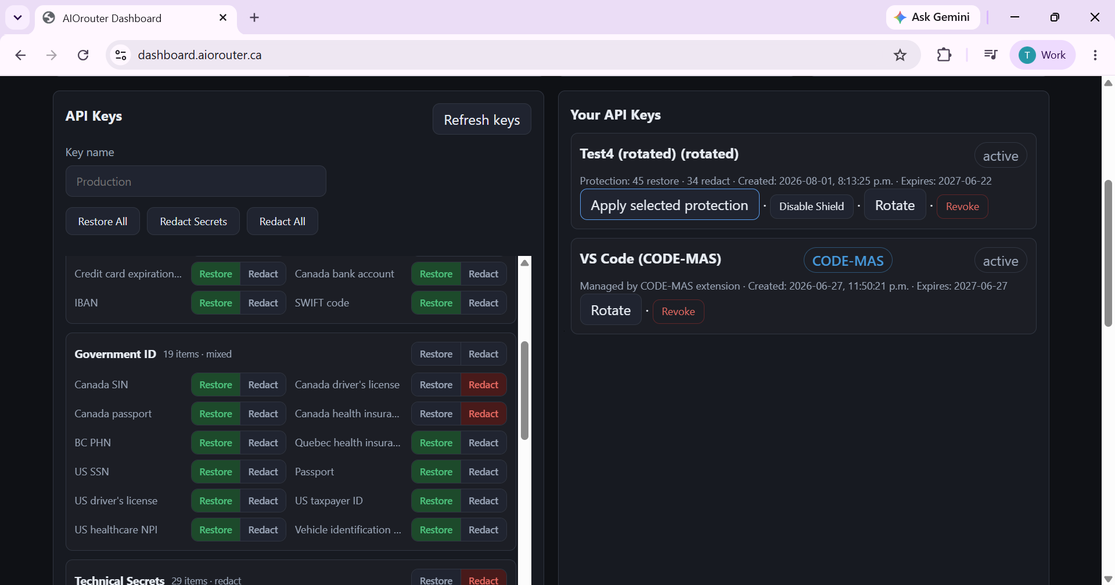Set Passport row to Redact

tap(483, 472)
